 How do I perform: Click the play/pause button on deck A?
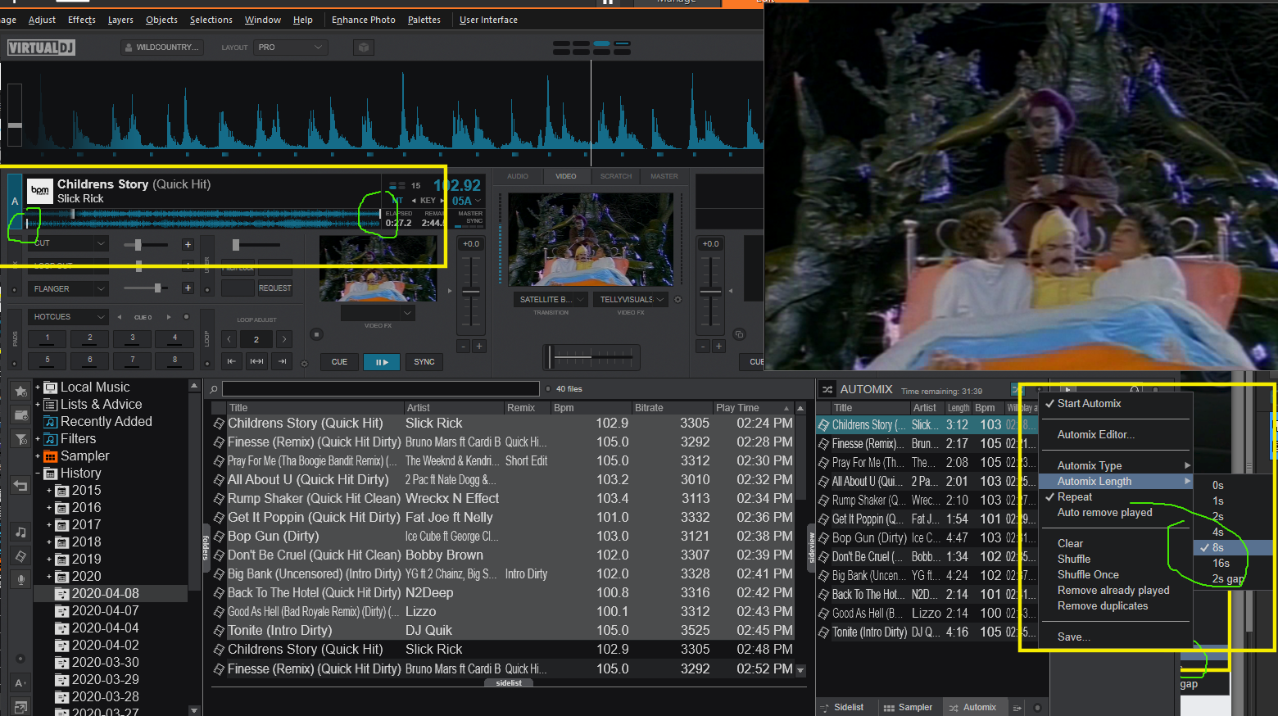[x=382, y=362]
